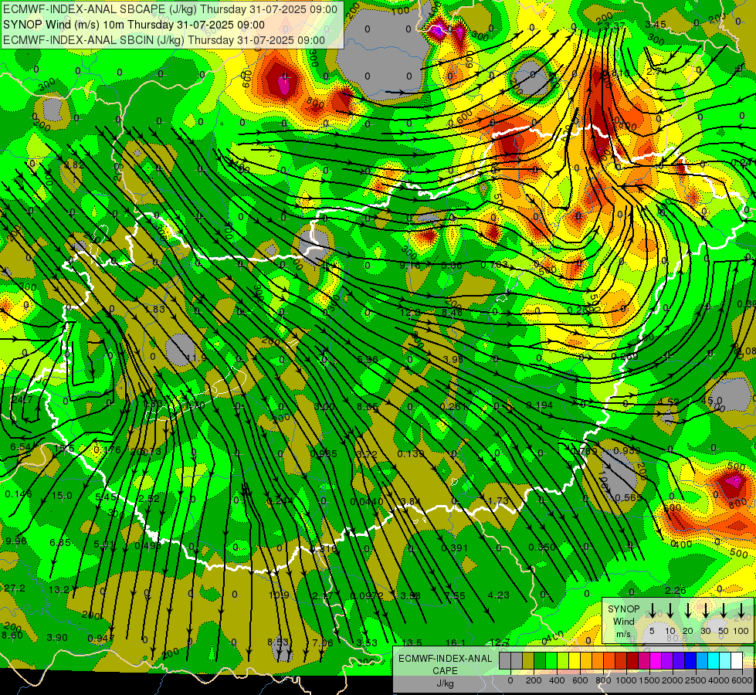Click the '5.96' value on the map
Viewport: 756px width, 695px height.
pos(368,359)
